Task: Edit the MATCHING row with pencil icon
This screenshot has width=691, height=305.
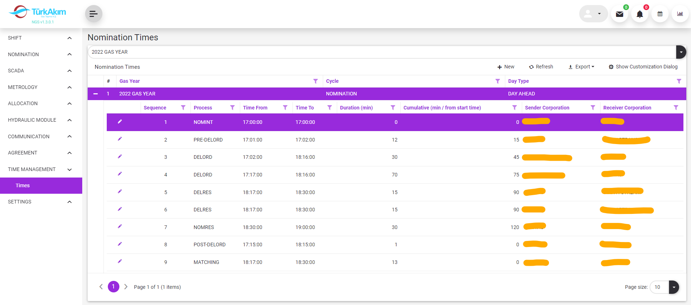Action: click(120, 261)
